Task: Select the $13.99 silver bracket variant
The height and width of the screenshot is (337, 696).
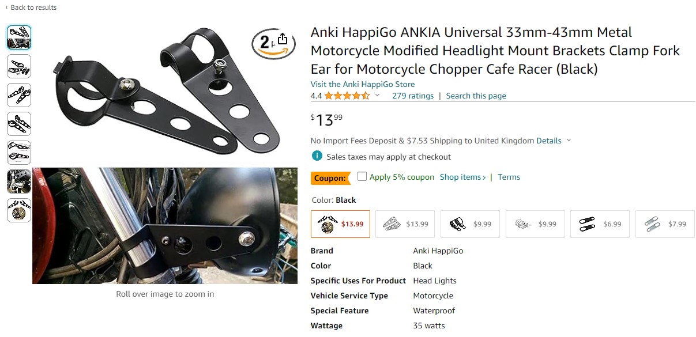Action: pos(405,224)
